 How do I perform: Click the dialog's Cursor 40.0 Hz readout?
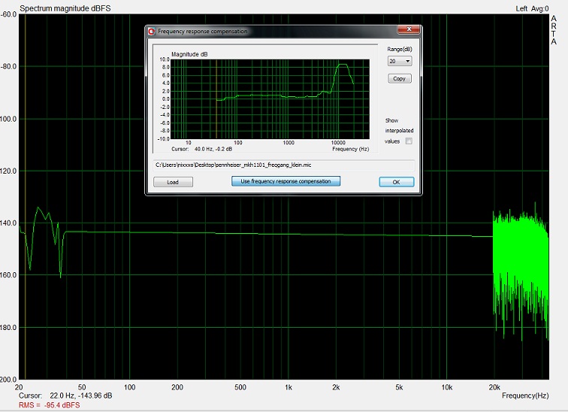[x=200, y=150]
